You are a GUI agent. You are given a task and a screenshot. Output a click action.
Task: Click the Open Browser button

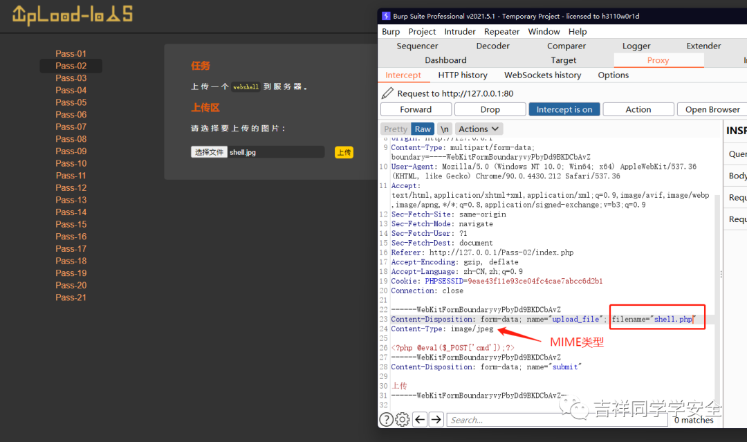coord(712,109)
